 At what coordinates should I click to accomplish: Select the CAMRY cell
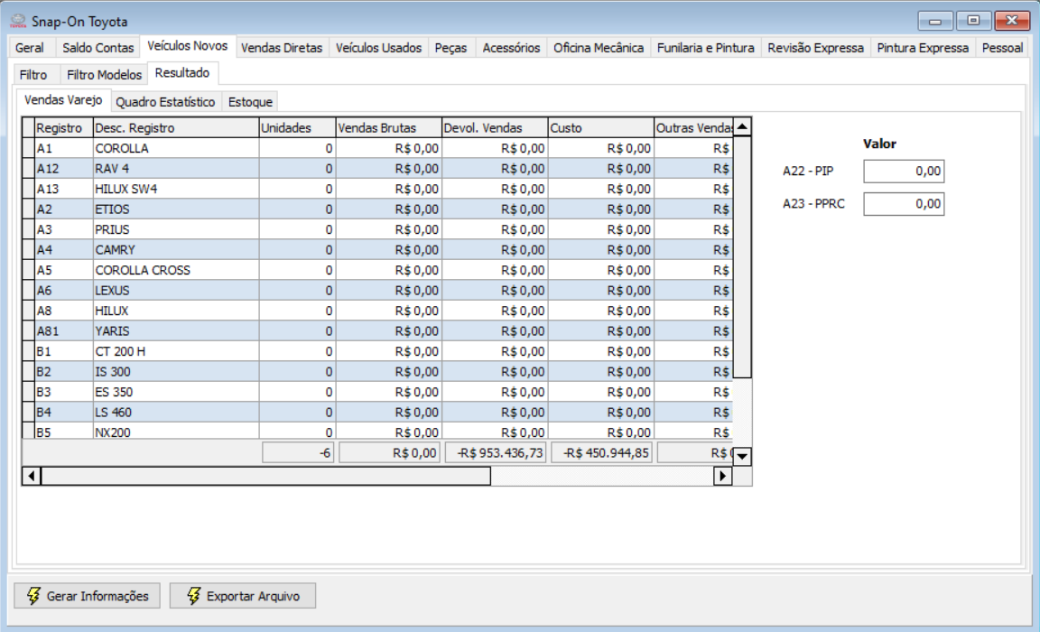[x=176, y=250]
